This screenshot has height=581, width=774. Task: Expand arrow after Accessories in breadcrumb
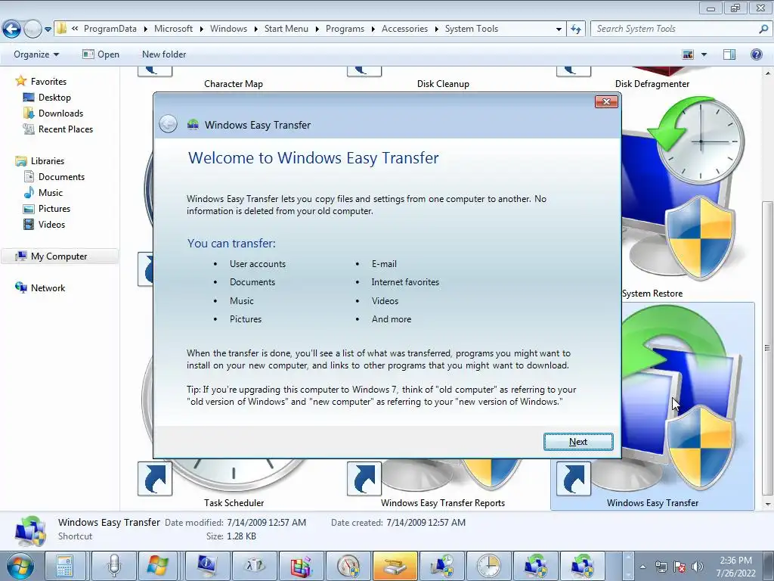[x=437, y=30]
